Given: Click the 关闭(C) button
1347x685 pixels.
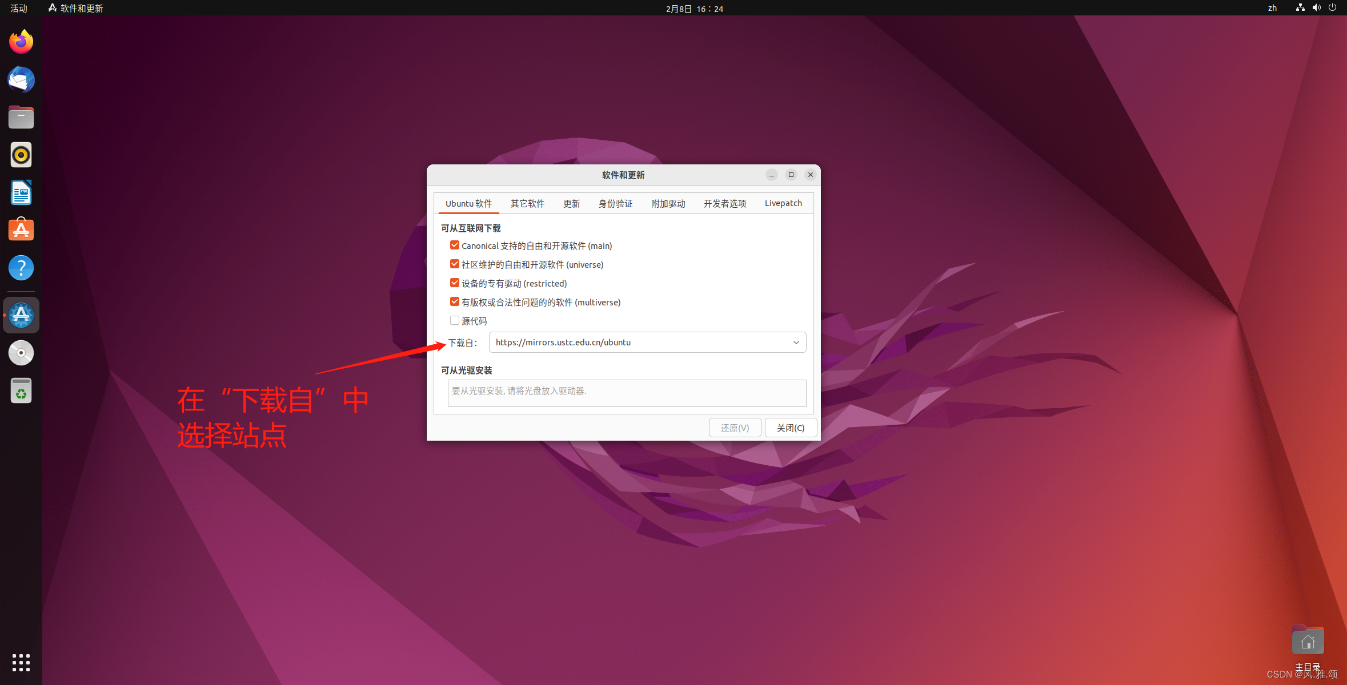Looking at the screenshot, I should [x=790, y=428].
